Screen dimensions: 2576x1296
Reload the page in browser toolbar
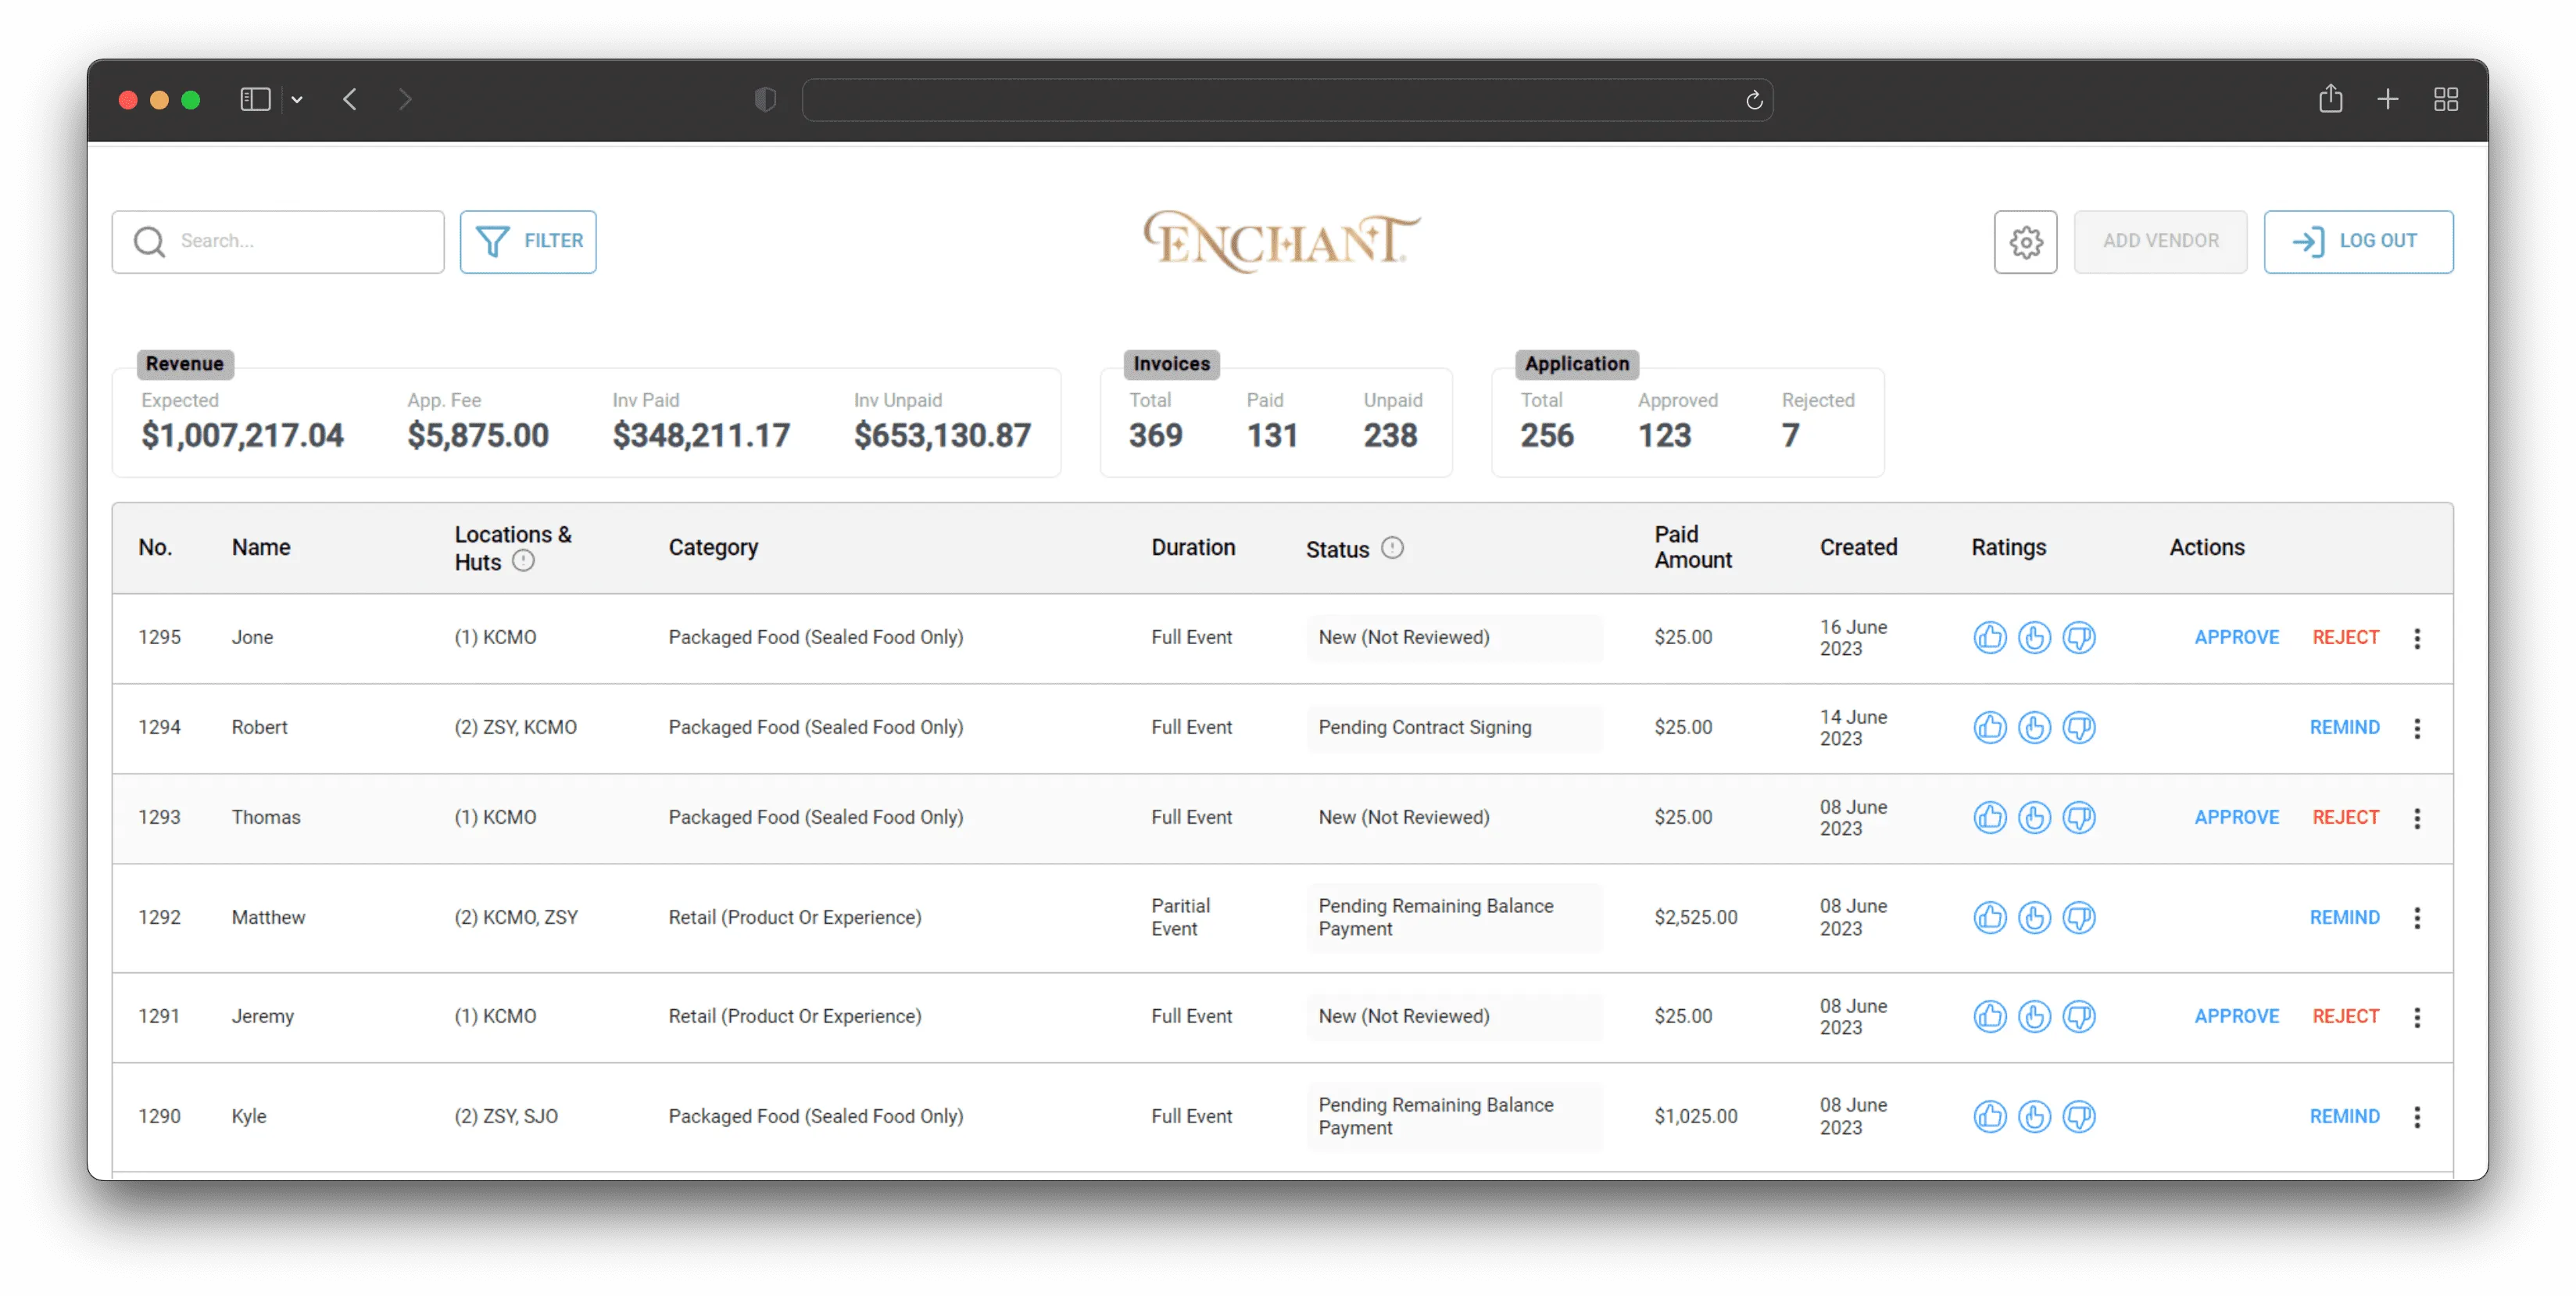point(1753,100)
